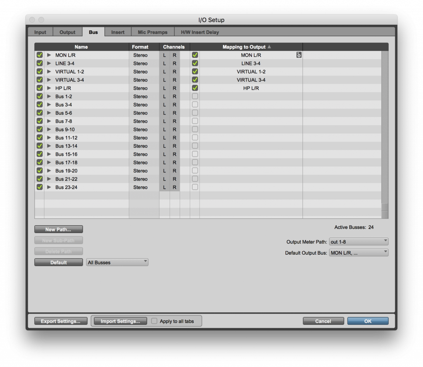423x367 pixels.
Task: Open the Default Output Bus dropdown
Action: click(358, 253)
